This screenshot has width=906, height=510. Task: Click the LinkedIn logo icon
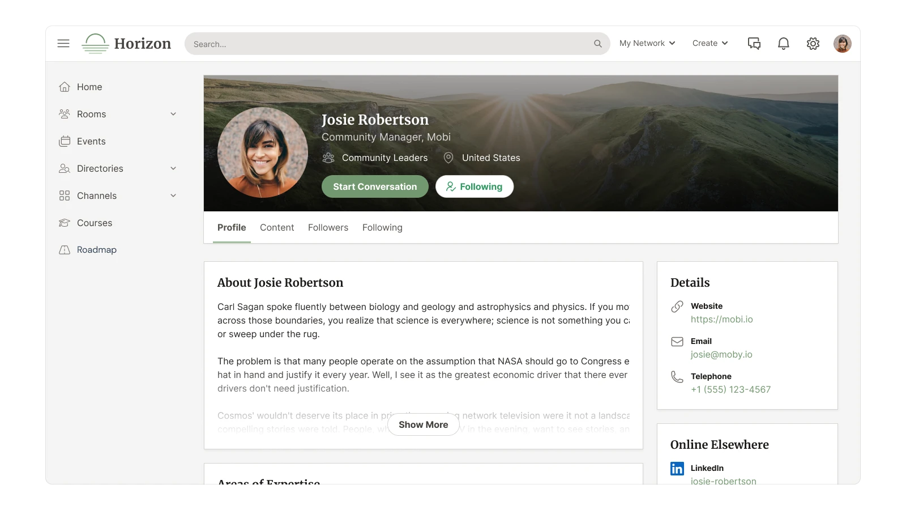click(x=677, y=469)
